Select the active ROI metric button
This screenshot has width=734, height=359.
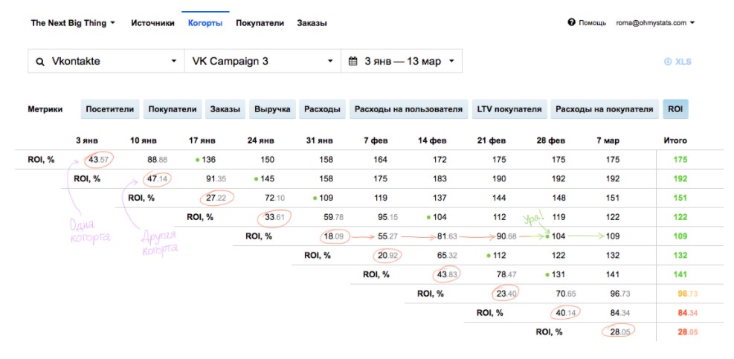point(675,109)
